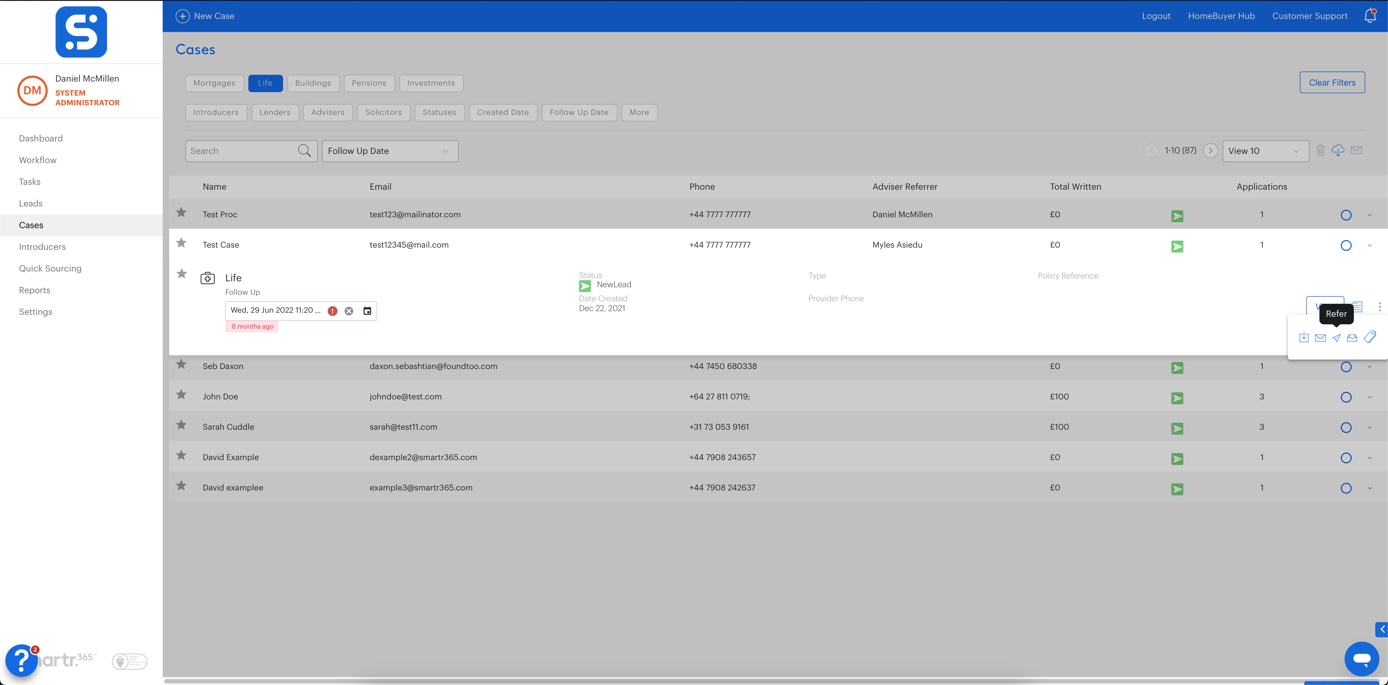Open the HomeBuyer Hub link

(x=1222, y=16)
